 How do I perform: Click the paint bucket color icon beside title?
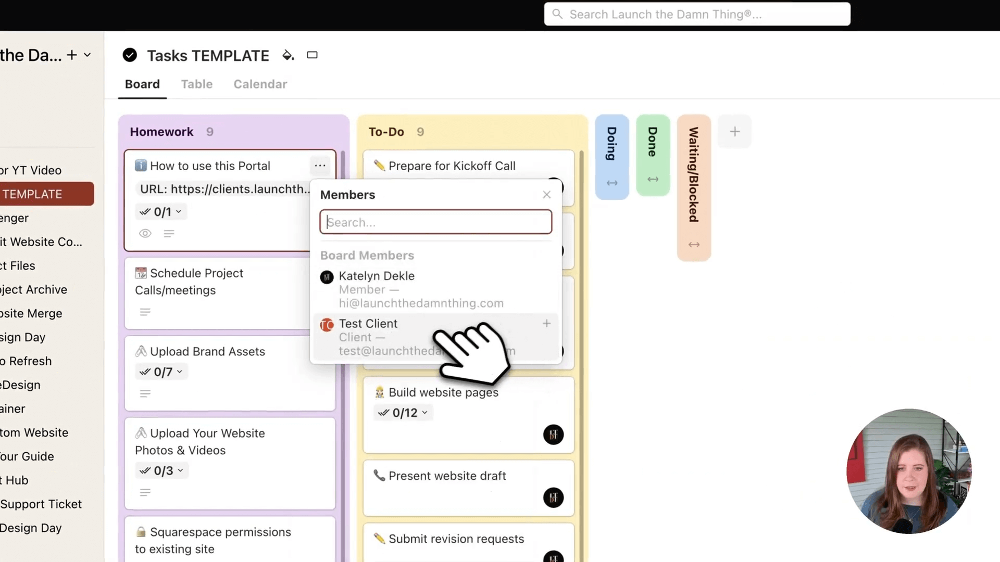287,55
